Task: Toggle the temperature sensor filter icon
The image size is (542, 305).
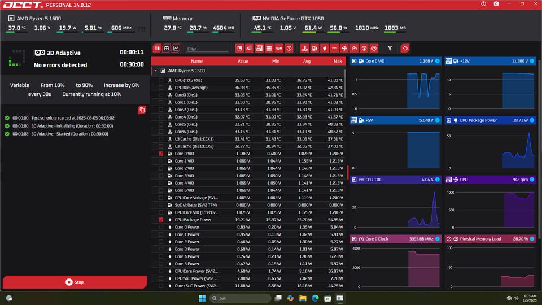Action: (304, 49)
